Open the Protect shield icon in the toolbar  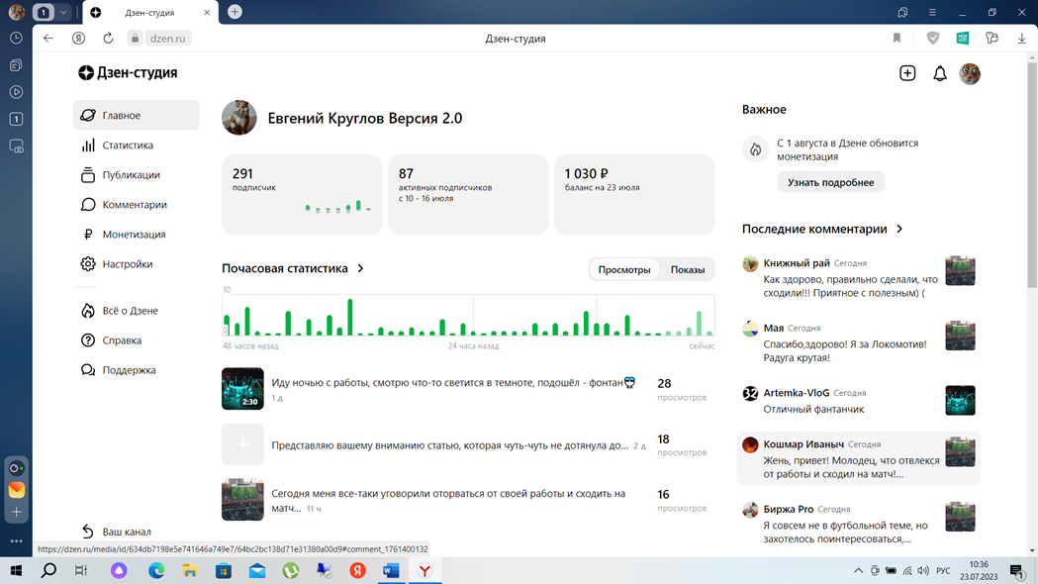tap(933, 39)
